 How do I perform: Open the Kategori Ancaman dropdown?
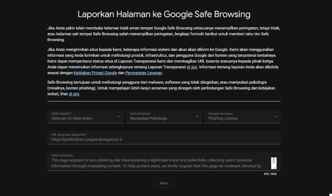[242, 116]
